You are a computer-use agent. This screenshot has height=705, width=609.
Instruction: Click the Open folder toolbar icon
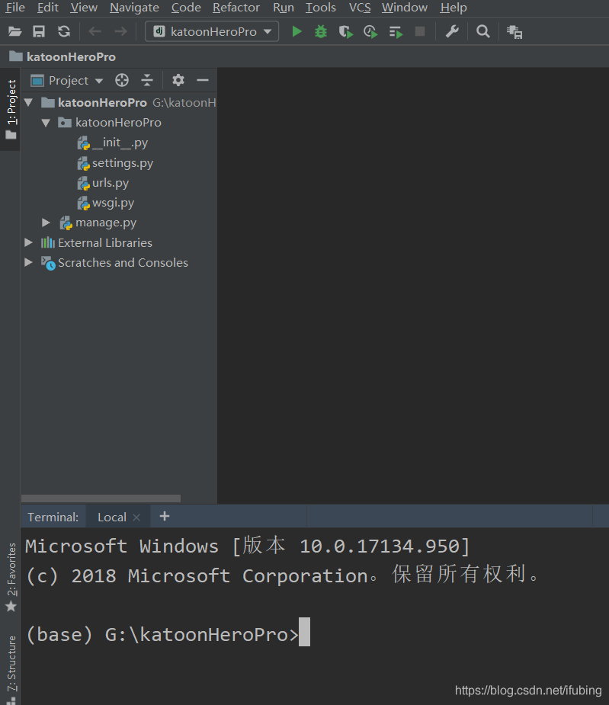click(14, 31)
